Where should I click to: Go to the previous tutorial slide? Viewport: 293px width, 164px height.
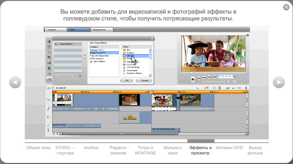[15, 82]
